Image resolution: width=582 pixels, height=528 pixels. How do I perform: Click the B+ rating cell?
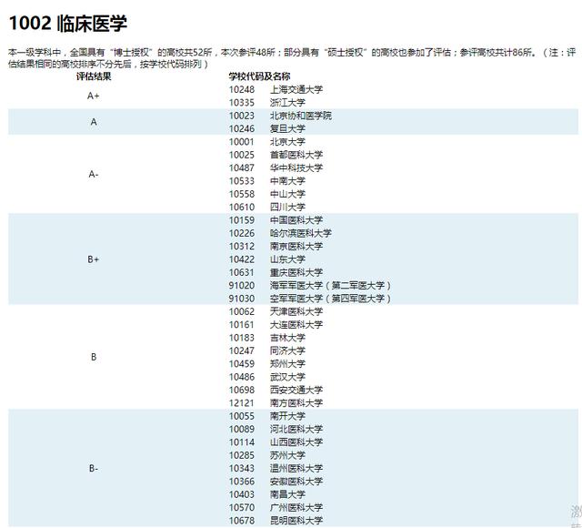[94, 259]
